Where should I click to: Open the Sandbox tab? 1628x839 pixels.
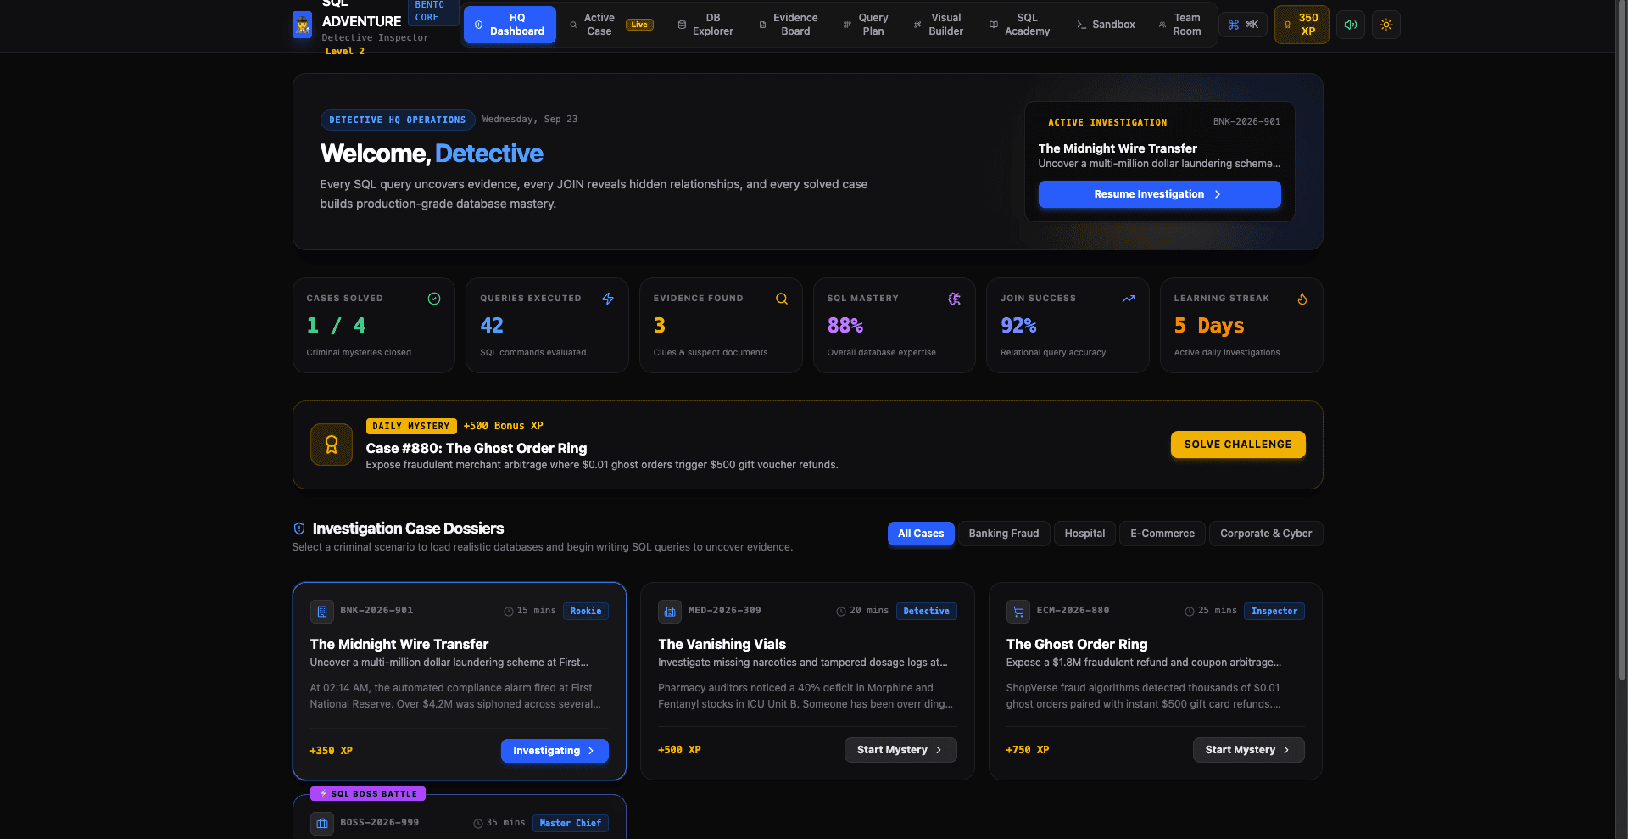pos(1106,25)
